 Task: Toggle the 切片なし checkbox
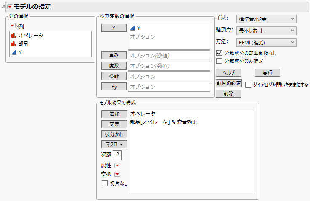[105, 183]
